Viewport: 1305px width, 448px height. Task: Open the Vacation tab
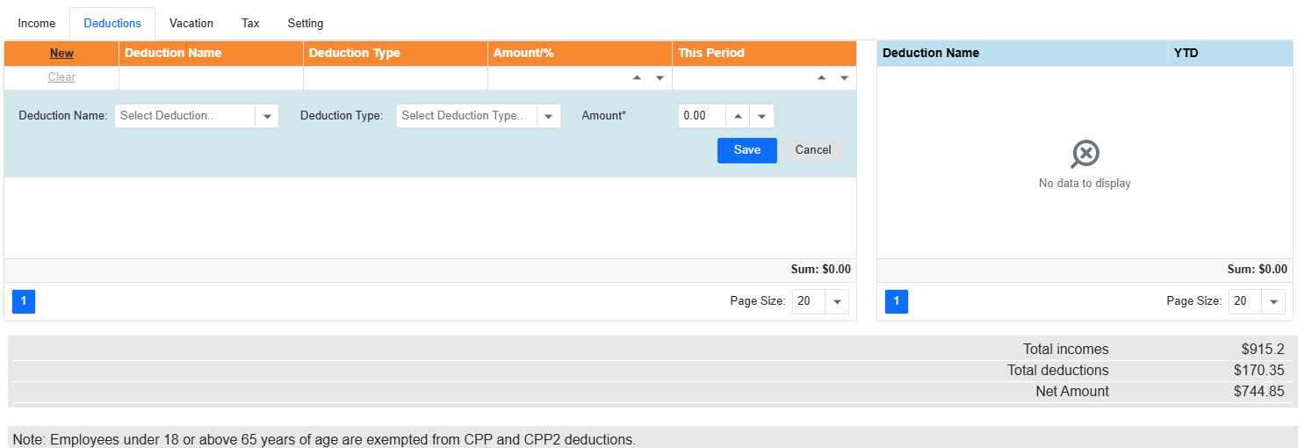pyautogui.click(x=191, y=24)
